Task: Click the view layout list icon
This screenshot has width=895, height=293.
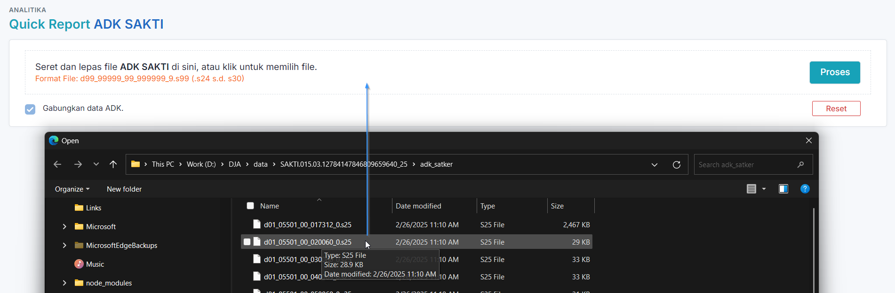Action: pyautogui.click(x=751, y=189)
